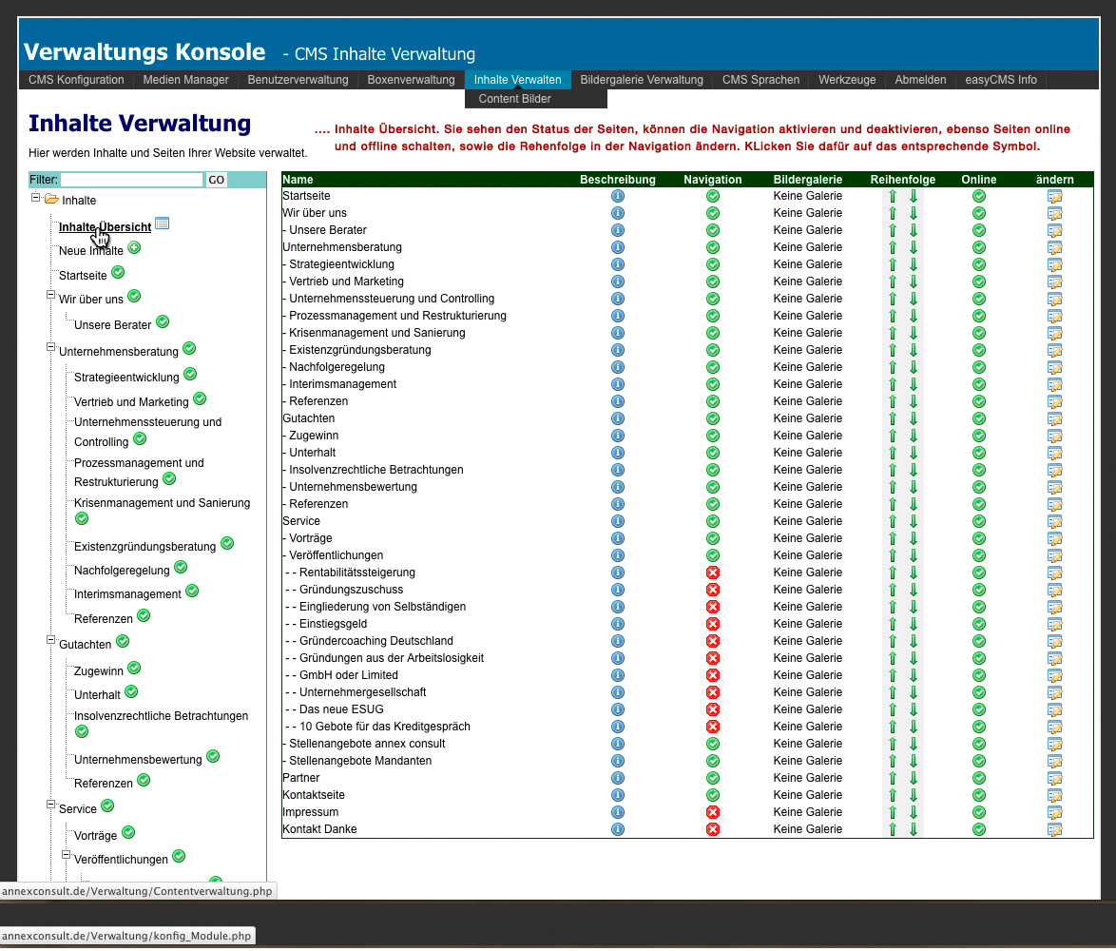
Task: Disable navigation for Wir über uns row
Action: click(x=713, y=213)
